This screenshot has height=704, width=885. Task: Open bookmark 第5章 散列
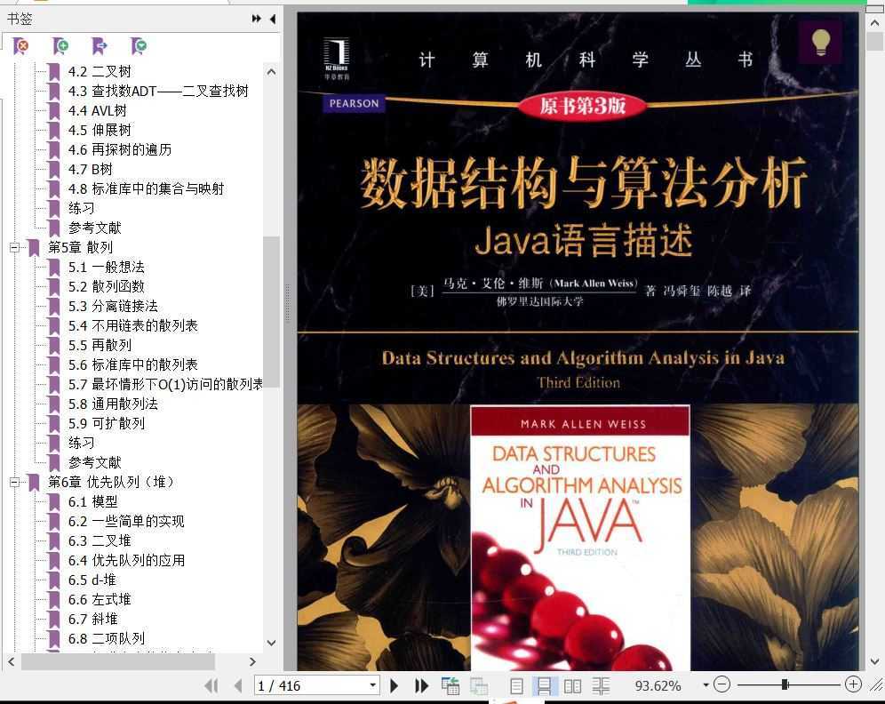[x=80, y=247]
